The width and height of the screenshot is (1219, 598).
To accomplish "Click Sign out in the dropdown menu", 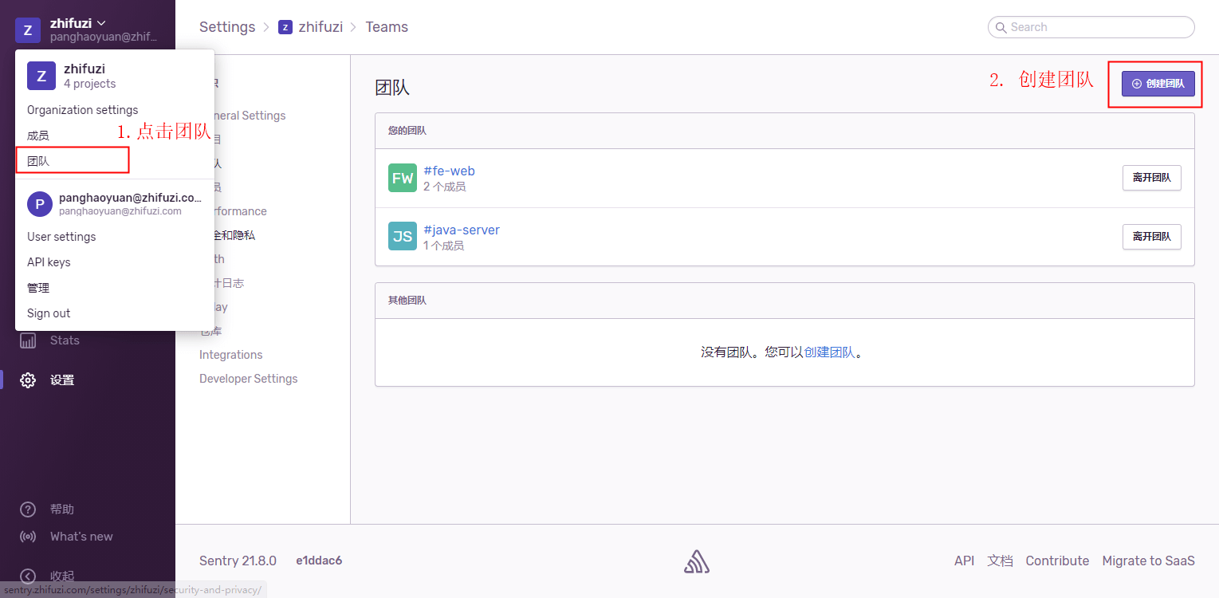I will (x=49, y=313).
